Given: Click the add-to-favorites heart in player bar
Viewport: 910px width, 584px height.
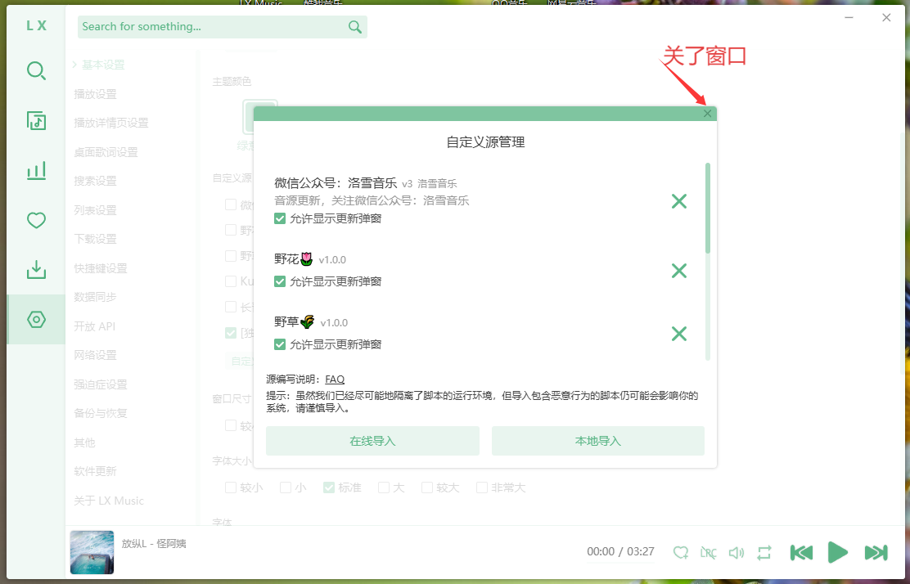Looking at the screenshot, I should pyautogui.click(x=681, y=553).
